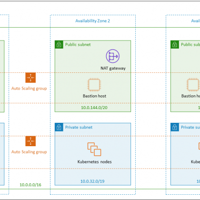Screen dimensions: 200x200
Task: Select the '10.0.32.0/19' CIDR text
Action: 92,181
